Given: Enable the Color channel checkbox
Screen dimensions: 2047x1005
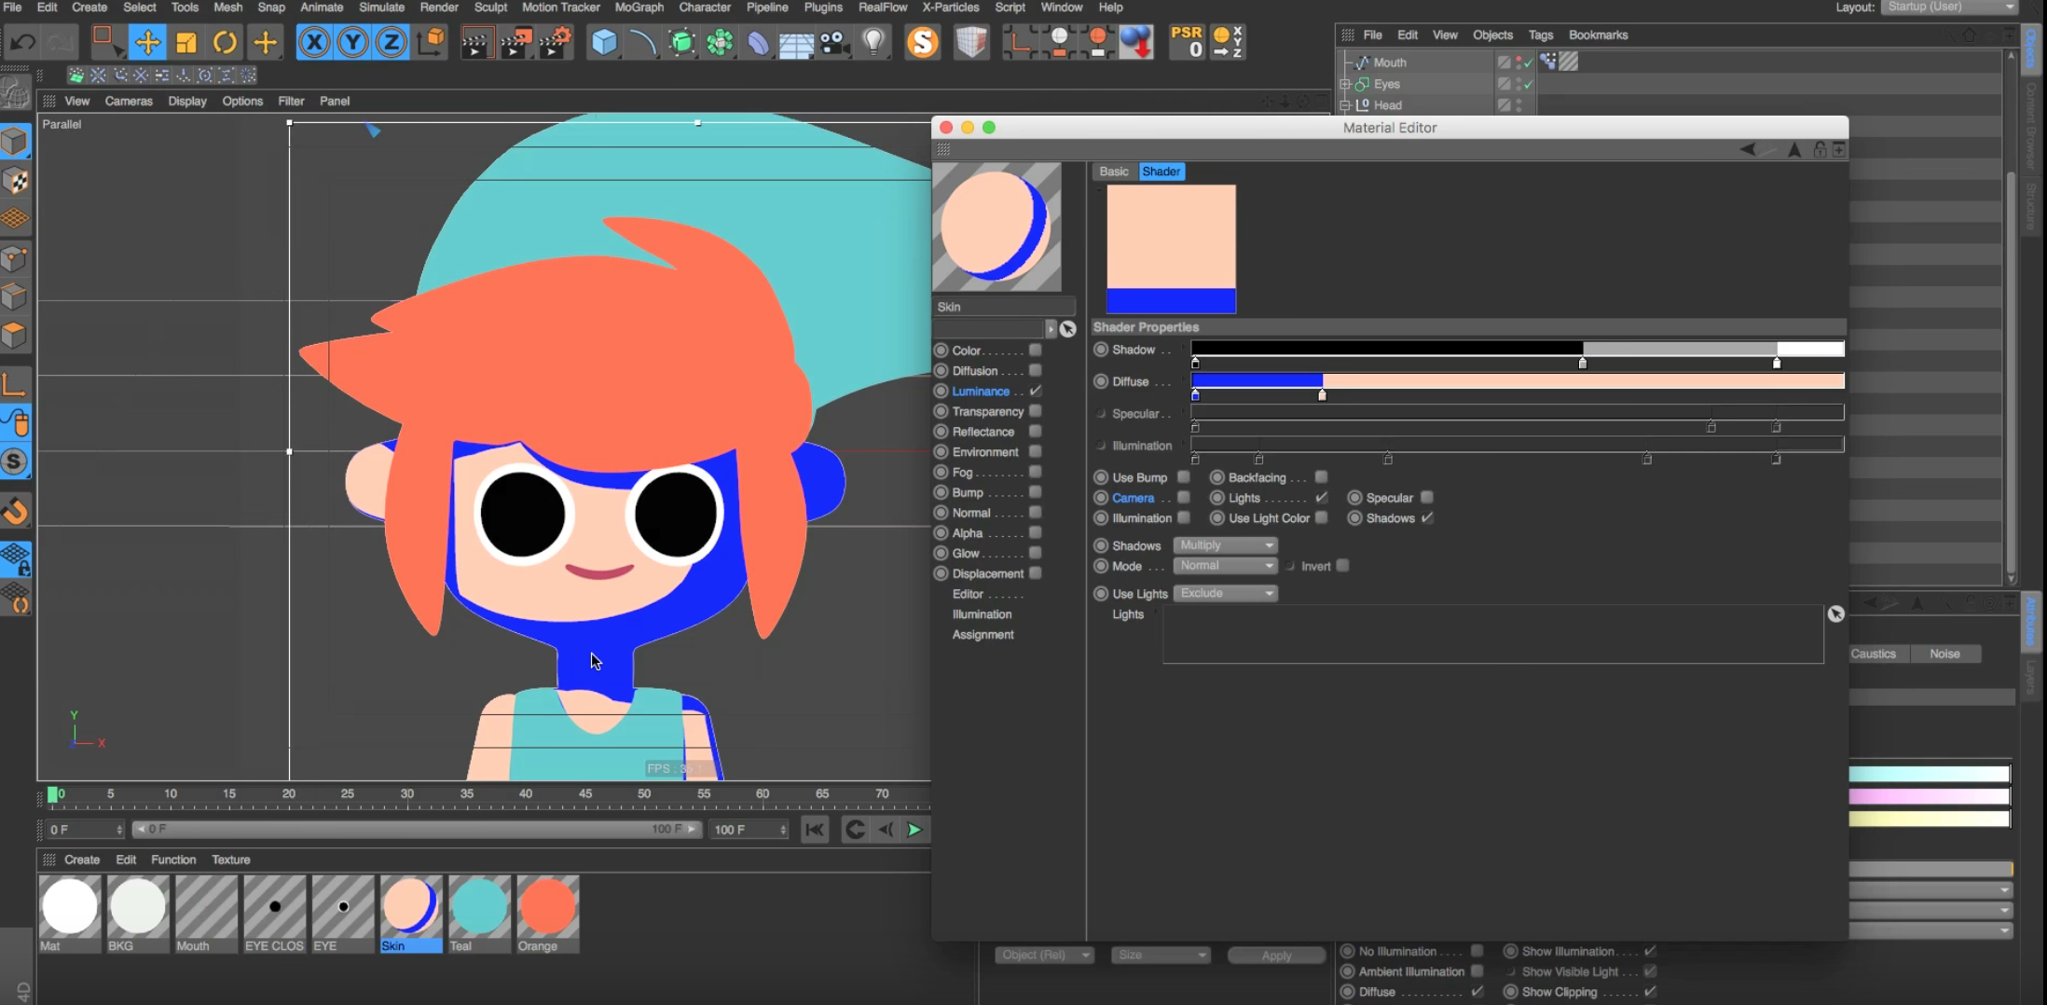Looking at the screenshot, I should [1035, 351].
